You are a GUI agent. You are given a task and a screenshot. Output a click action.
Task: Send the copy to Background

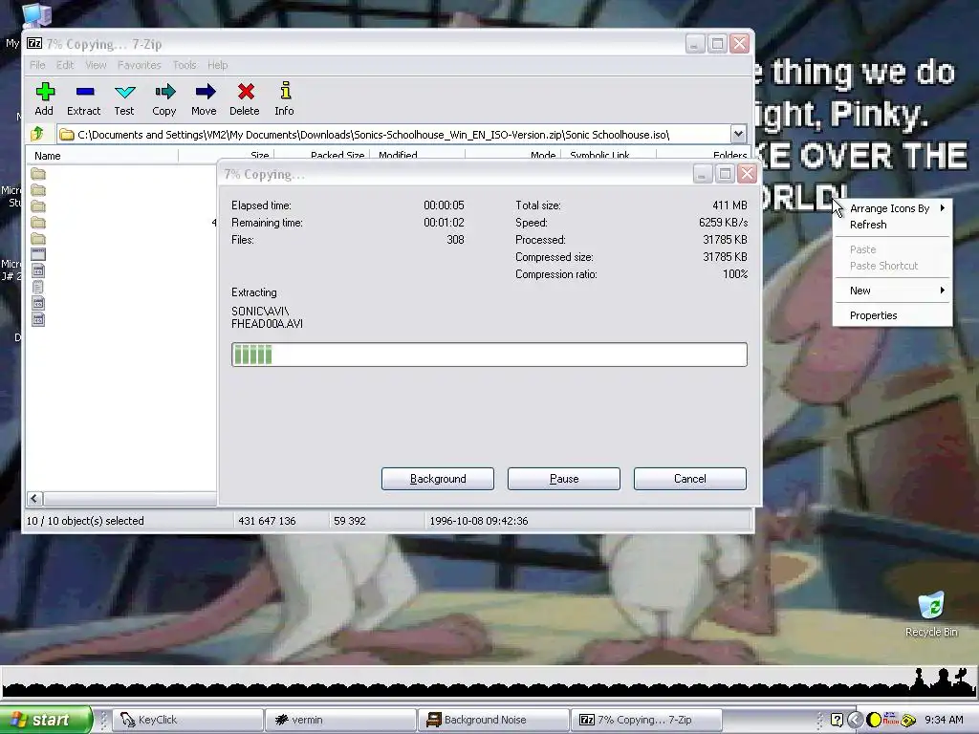(x=438, y=479)
